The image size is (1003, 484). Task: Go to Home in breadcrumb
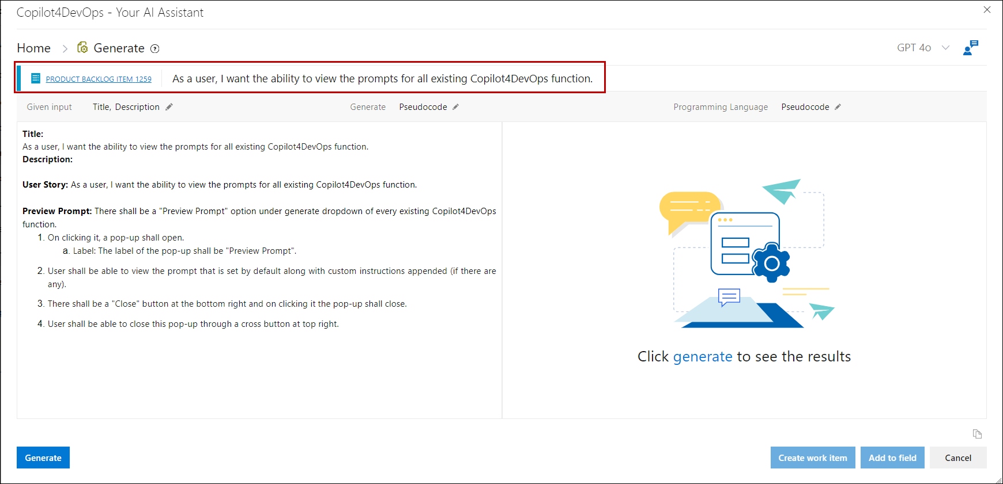coord(34,48)
